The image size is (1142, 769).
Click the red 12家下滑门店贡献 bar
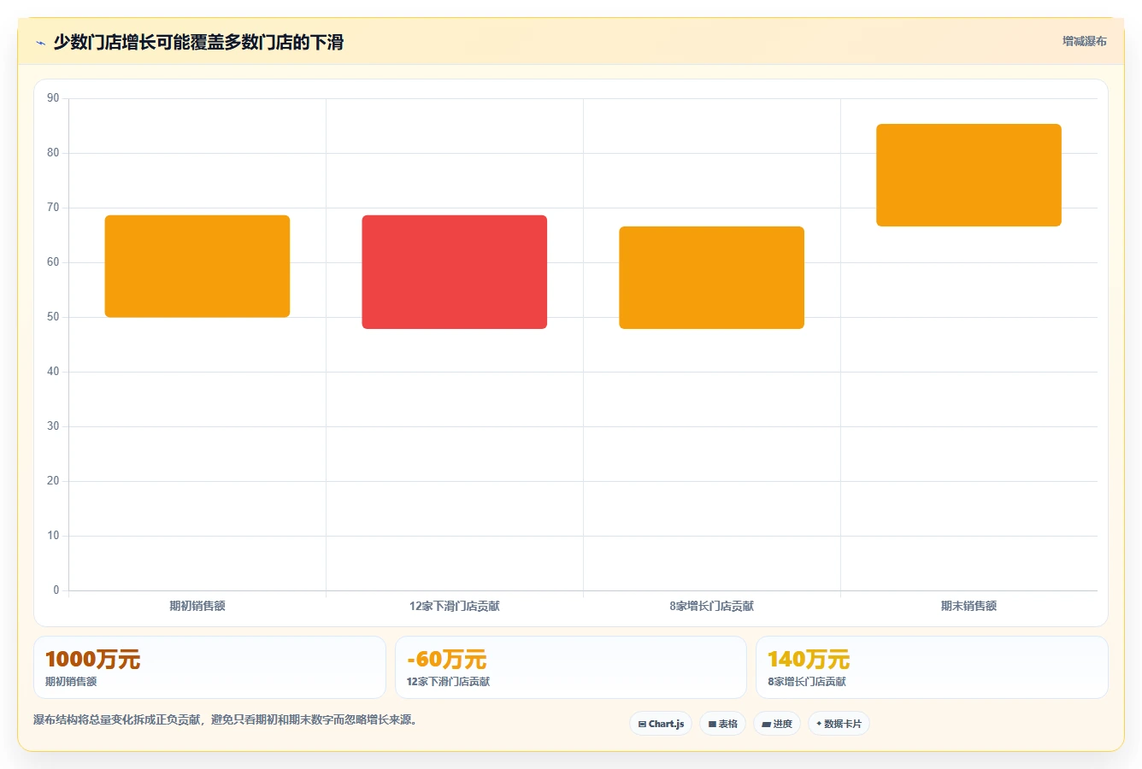pos(455,272)
